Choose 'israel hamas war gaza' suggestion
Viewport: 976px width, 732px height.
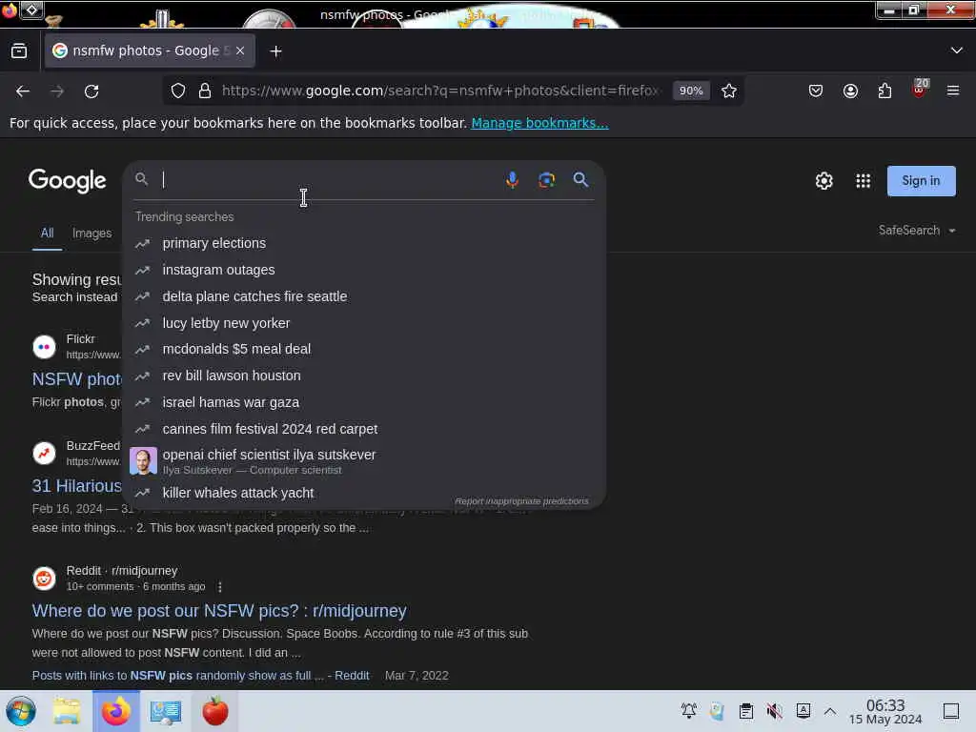(363, 403)
